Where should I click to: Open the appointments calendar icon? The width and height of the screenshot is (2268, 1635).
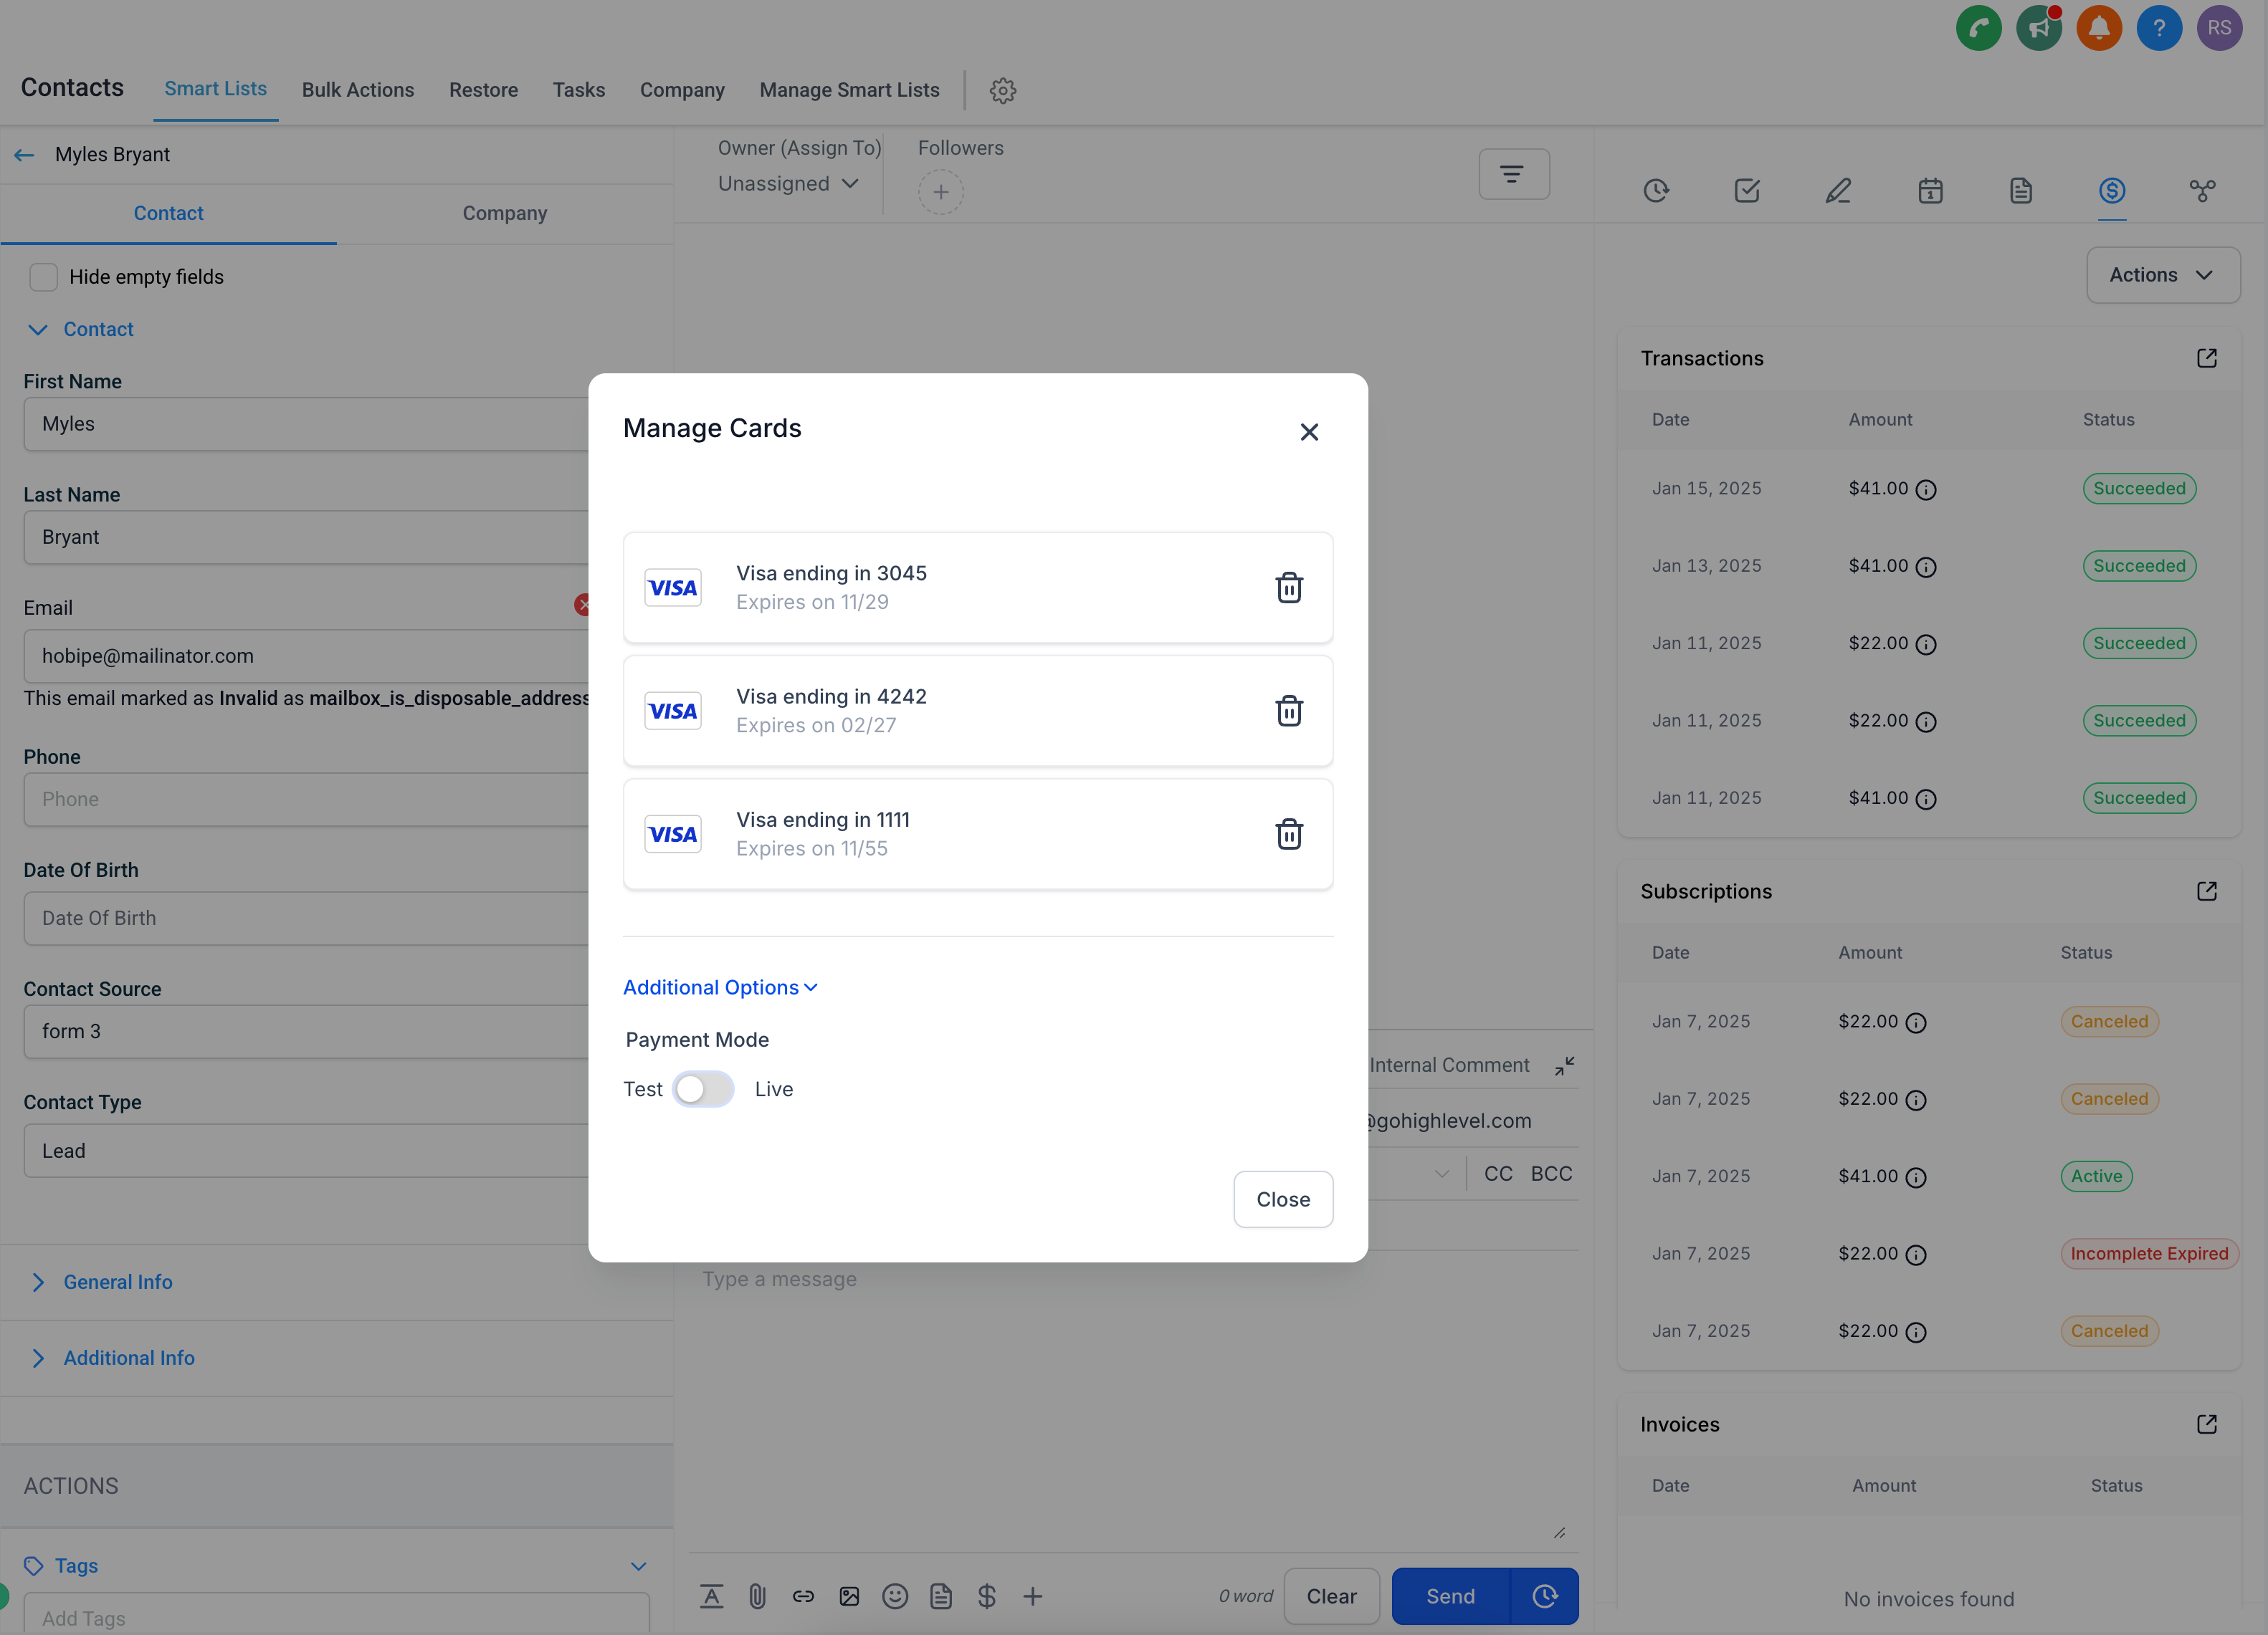[x=1930, y=190]
